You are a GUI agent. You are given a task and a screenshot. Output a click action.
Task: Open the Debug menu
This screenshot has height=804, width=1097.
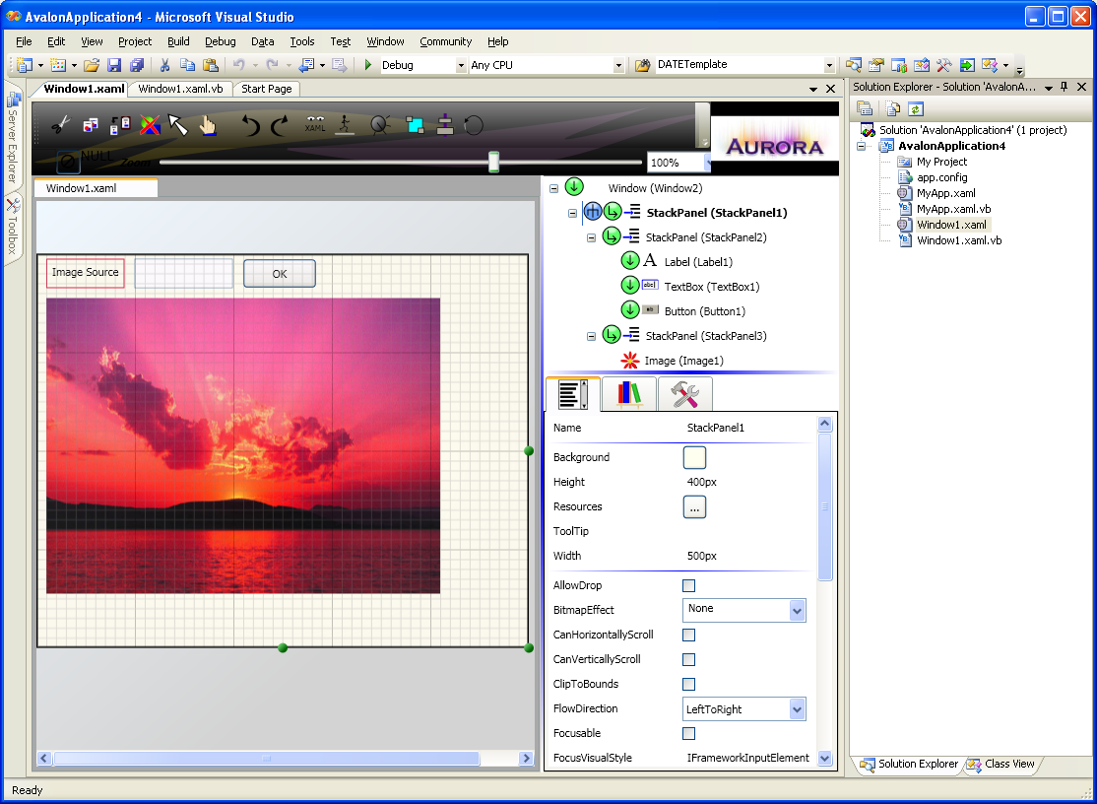pyautogui.click(x=221, y=41)
